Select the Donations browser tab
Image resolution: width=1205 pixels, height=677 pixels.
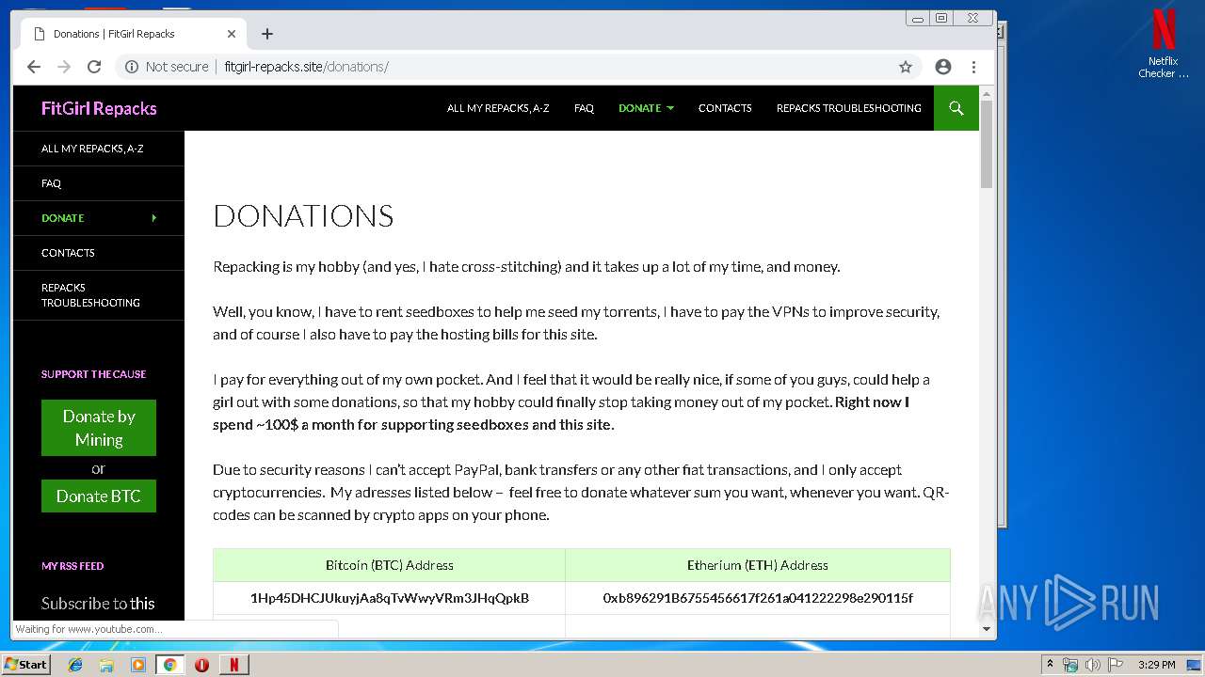click(x=132, y=34)
